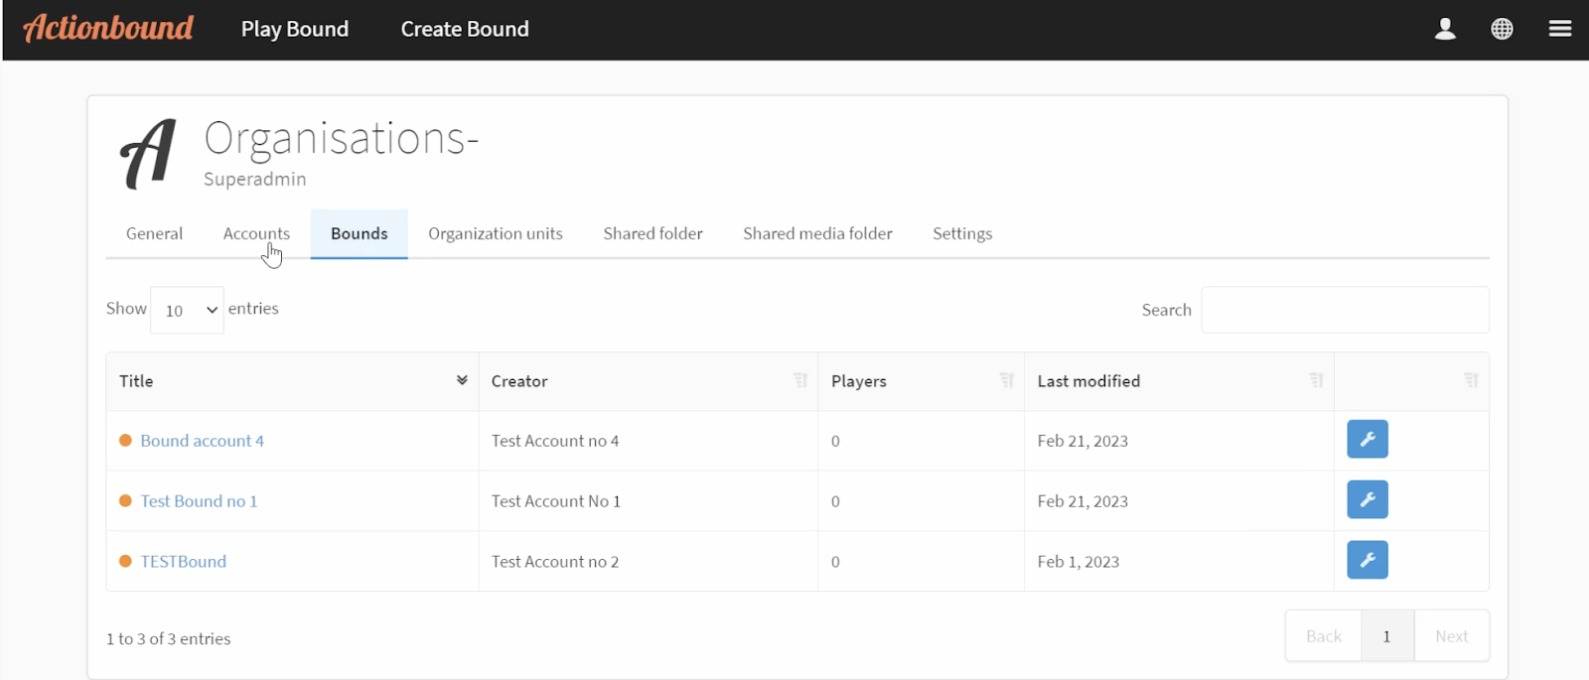Sort table by Last modified column

click(1316, 381)
